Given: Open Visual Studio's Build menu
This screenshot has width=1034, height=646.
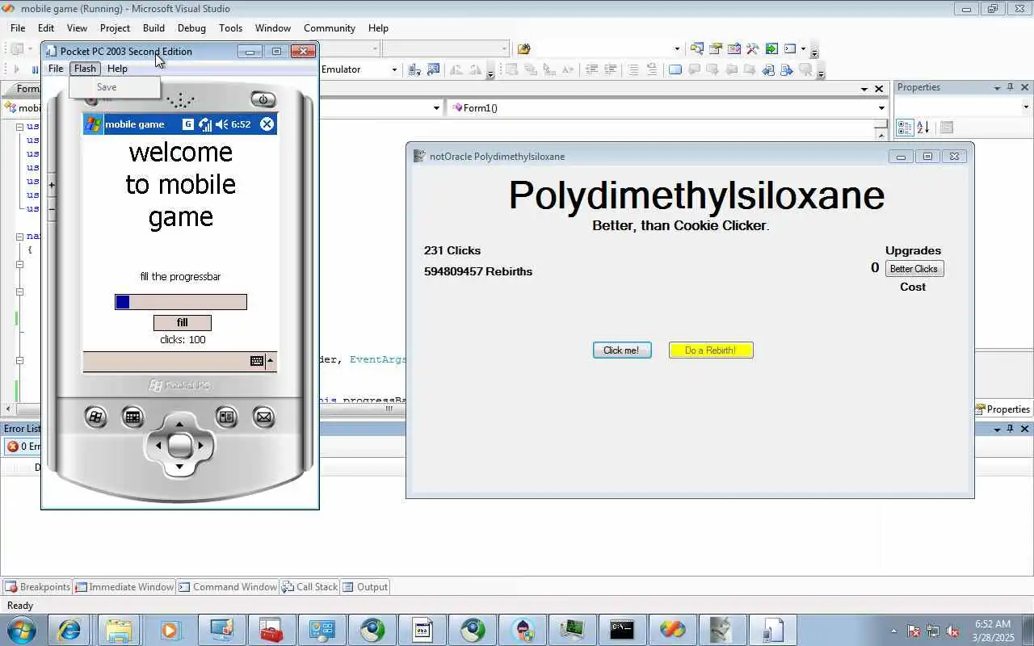Looking at the screenshot, I should point(153,27).
